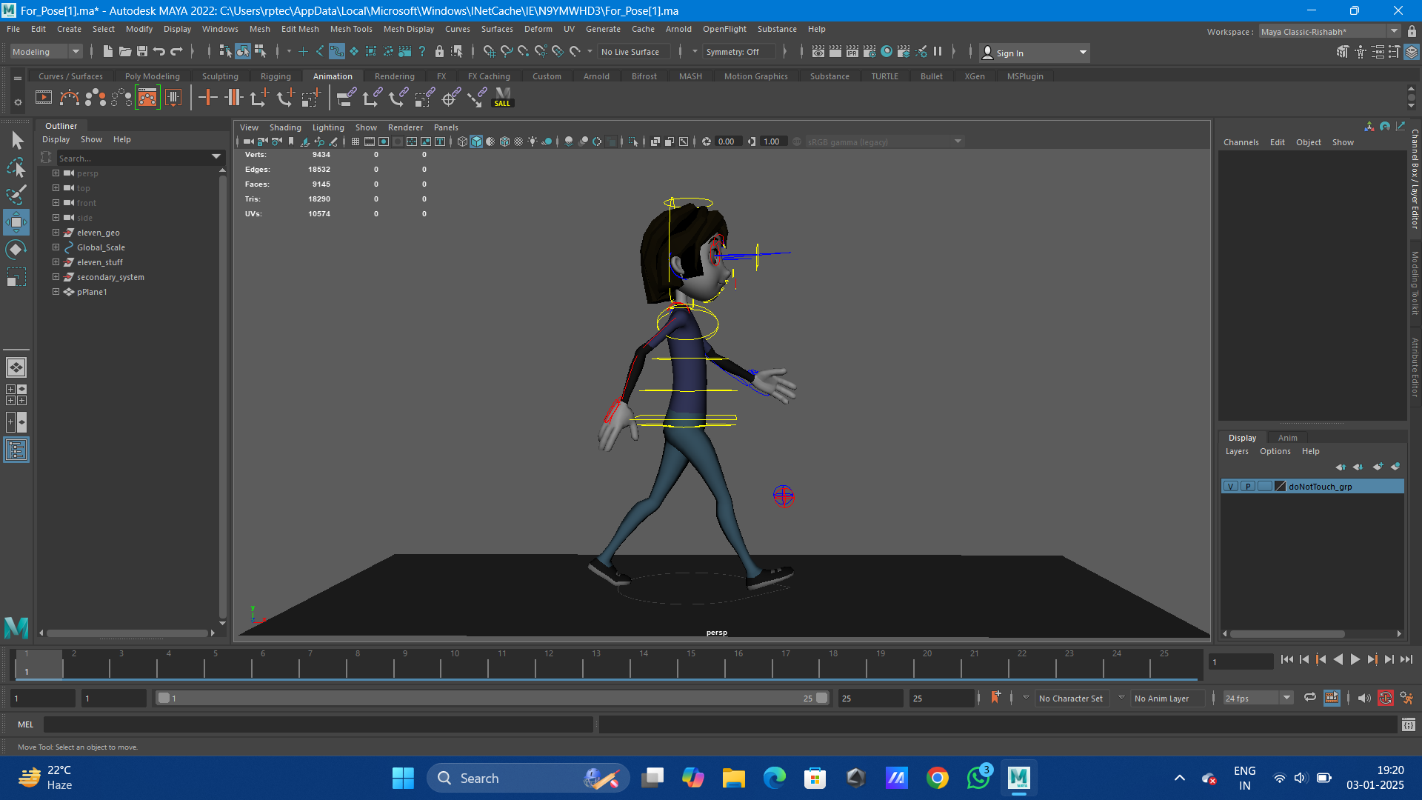Click the Ghost shelf icon
Viewport: 1422px width, 800px height.
tap(96, 97)
